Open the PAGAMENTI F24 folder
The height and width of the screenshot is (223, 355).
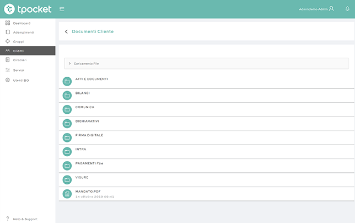(89, 163)
